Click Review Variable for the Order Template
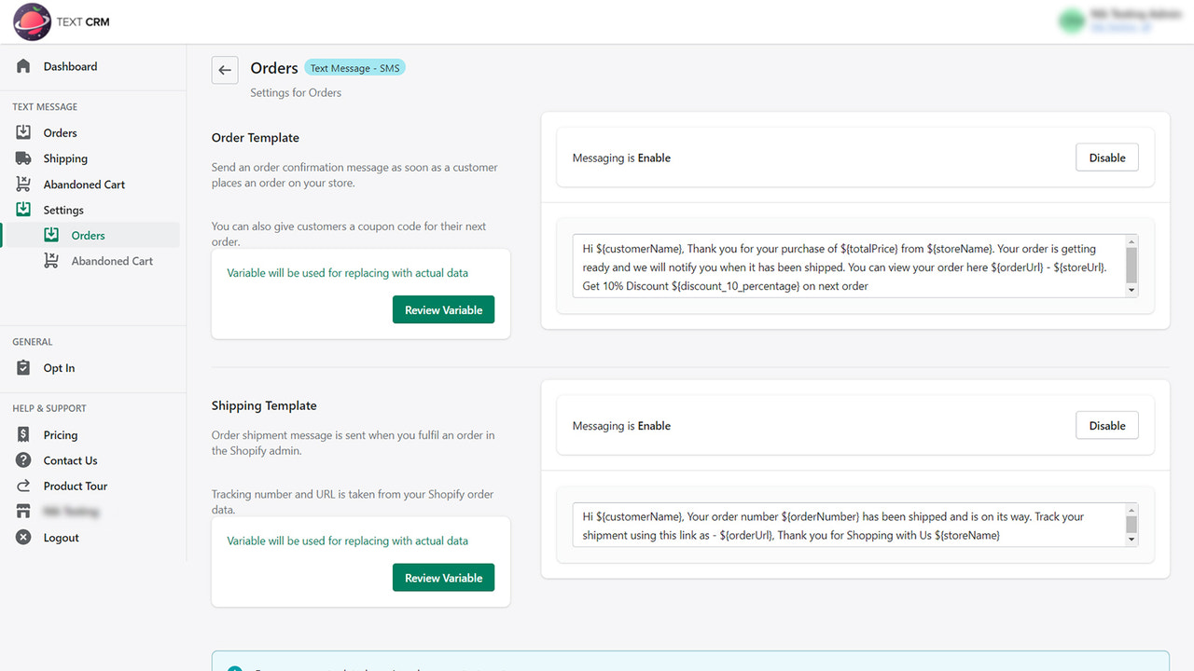Screen dimensions: 1194x671 (x=443, y=309)
